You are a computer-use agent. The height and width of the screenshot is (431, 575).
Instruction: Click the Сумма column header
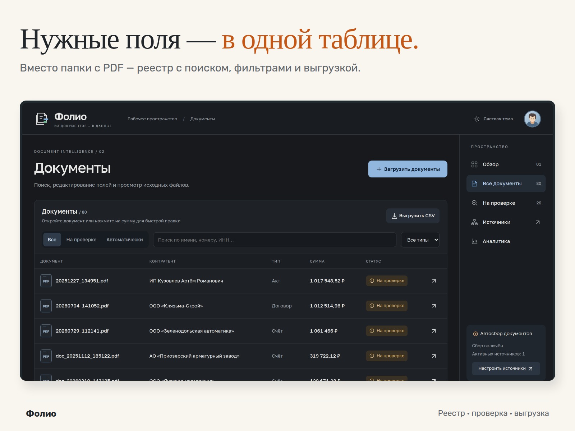[317, 261]
